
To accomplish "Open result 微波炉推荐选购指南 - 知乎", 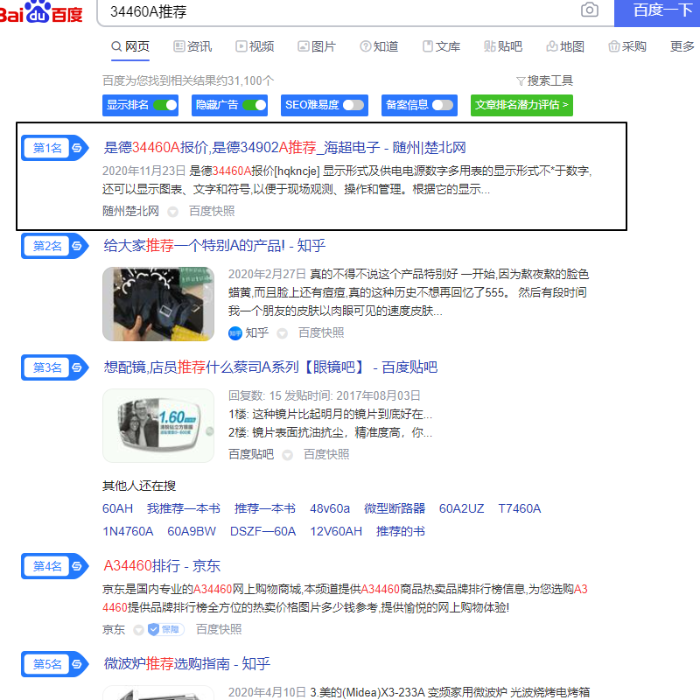I will (x=186, y=664).
